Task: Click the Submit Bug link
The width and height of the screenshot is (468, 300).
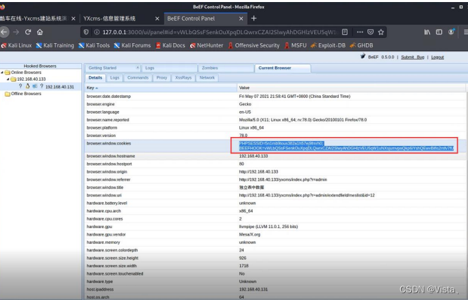Action: pos(413,57)
